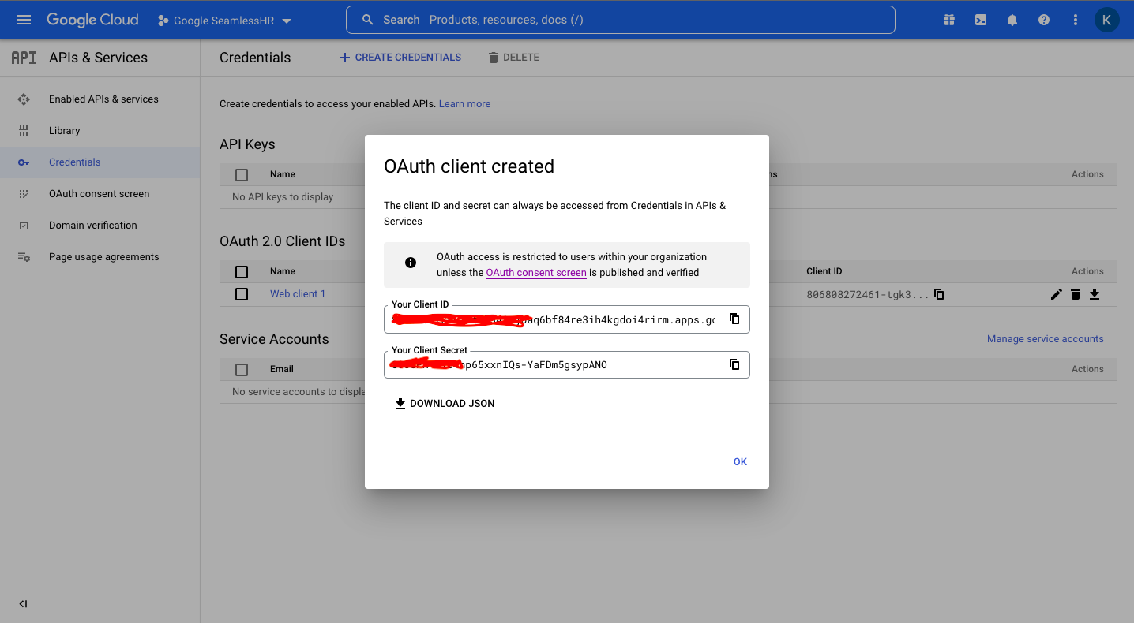Open the gift free trial icon

(949, 21)
